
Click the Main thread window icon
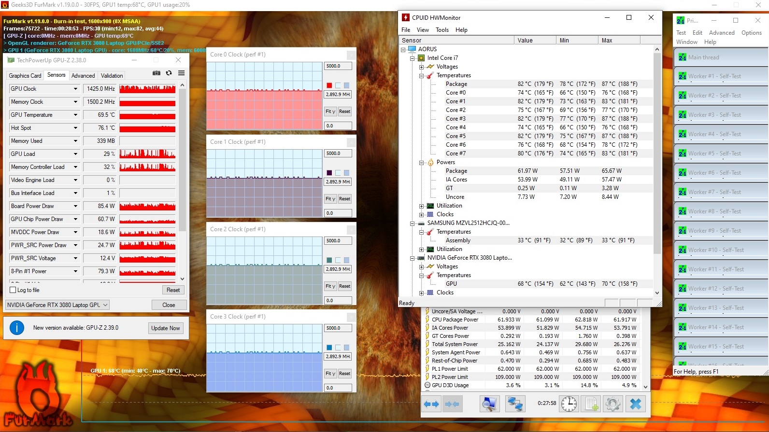click(x=682, y=57)
